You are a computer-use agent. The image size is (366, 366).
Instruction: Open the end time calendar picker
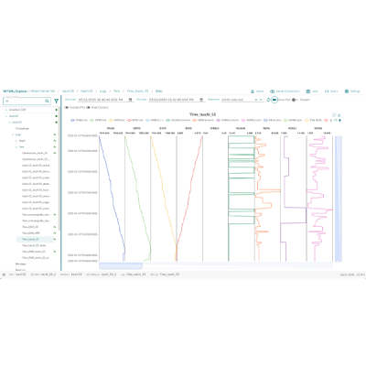coord(201,100)
